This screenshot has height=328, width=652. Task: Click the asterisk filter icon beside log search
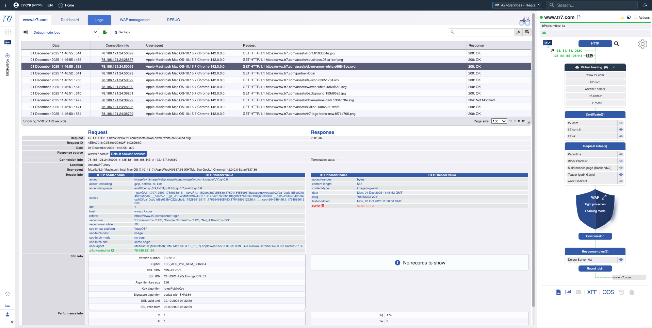pos(518,32)
